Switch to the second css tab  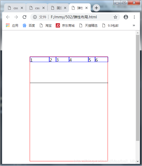click(x=36, y=8)
